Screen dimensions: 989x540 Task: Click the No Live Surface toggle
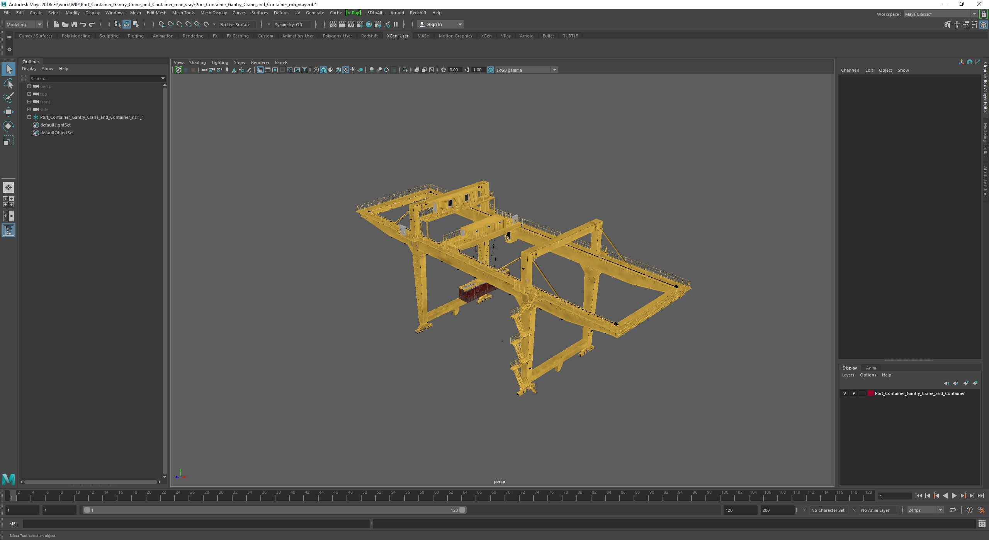click(236, 25)
